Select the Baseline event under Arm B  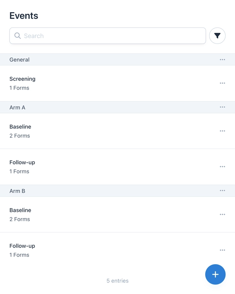(98, 214)
